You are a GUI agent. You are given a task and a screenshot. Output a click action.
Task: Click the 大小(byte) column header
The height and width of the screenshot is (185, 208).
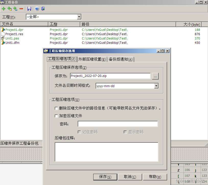coord(189,24)
